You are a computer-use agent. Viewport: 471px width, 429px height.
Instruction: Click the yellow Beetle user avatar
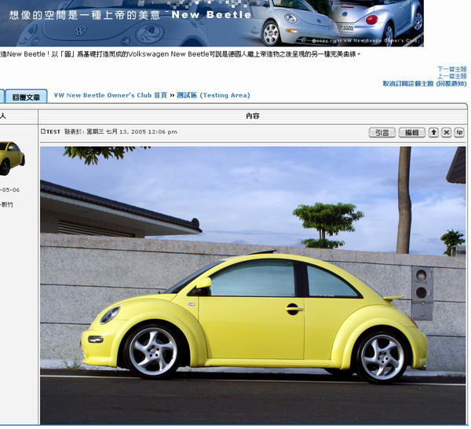point(11,157)
